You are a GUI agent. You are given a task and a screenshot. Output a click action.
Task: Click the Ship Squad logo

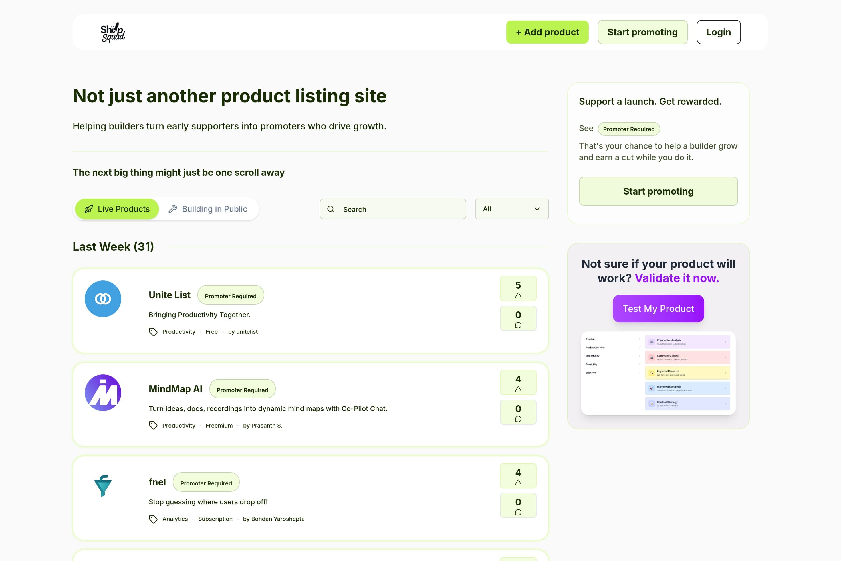pos(113,32)
